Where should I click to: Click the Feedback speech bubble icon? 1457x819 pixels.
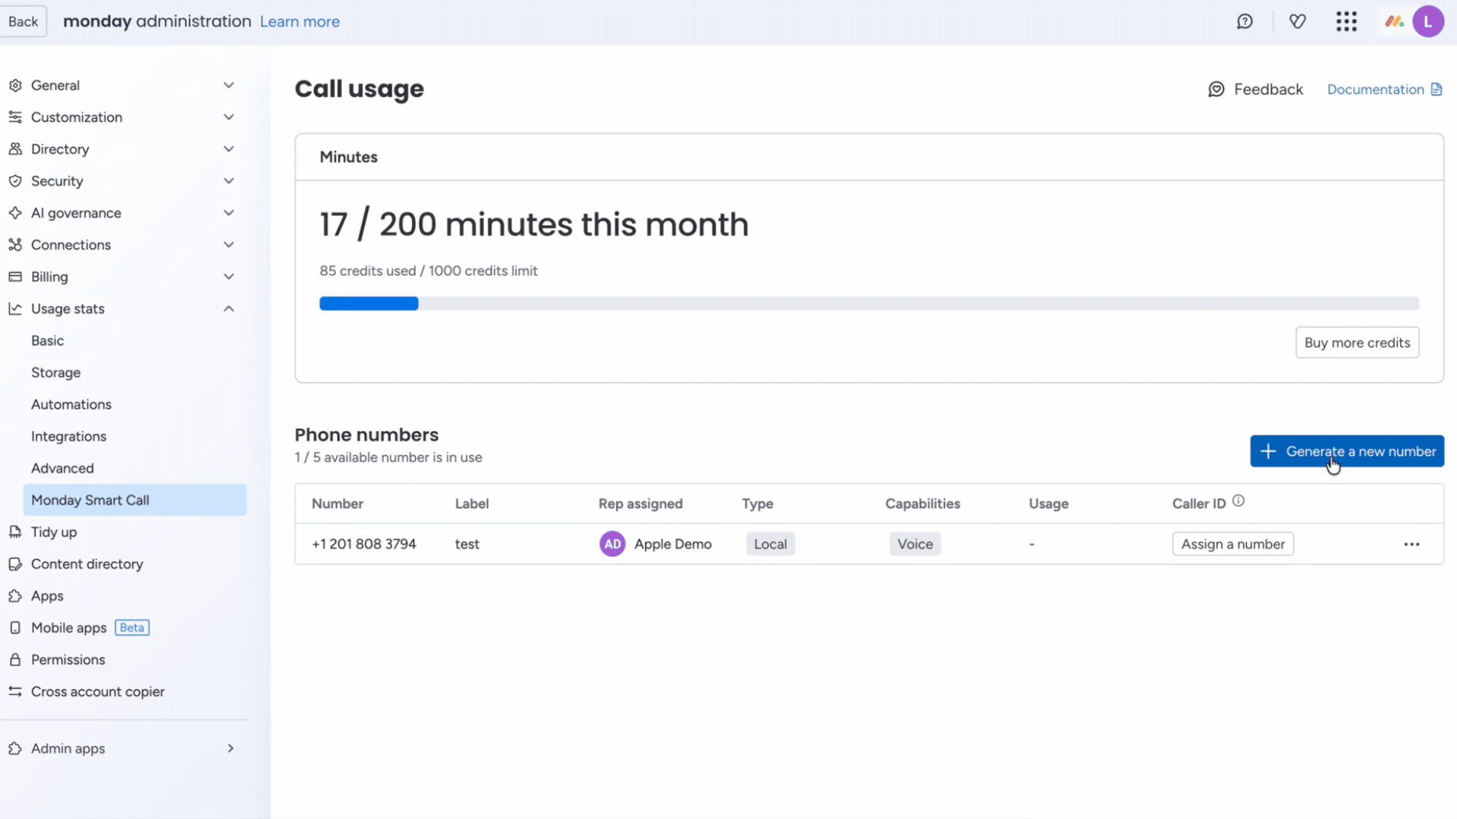1216,89
